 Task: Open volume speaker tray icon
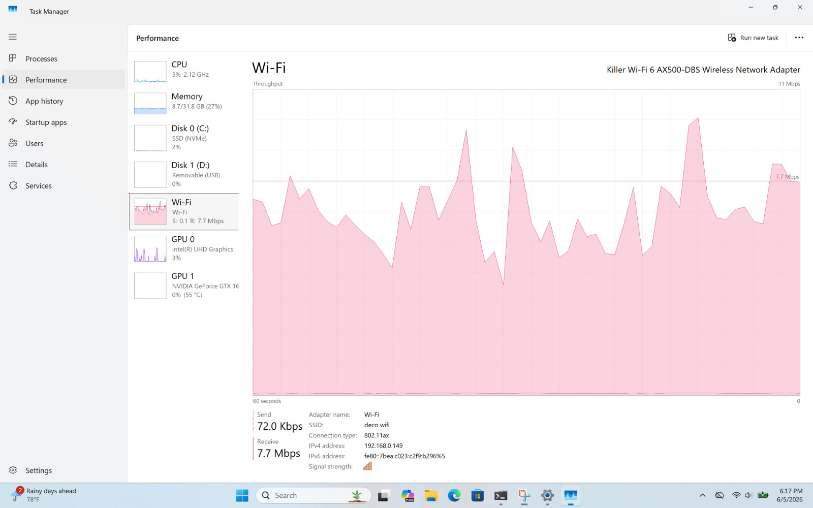(x=748, y=495)
